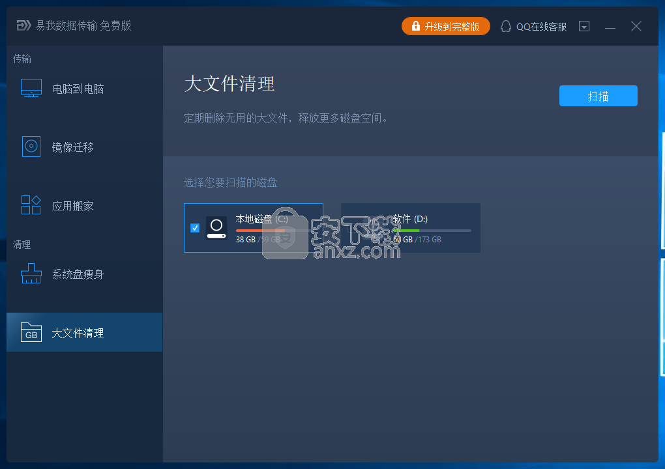Image resolution: width=665 pixels, height=469 pixels.
Task: Click the 60 GB /173 GB text
Action: tap(417, 239)
